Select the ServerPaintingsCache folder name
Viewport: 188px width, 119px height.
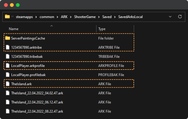point(28,38)
